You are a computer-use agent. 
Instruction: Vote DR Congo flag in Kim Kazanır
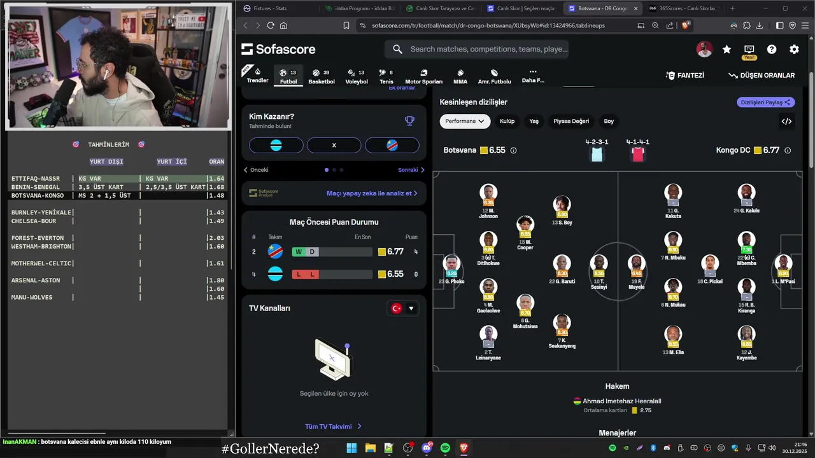(392, 145)
